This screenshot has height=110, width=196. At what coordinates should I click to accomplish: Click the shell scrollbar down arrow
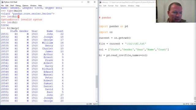tap(97, 101)
